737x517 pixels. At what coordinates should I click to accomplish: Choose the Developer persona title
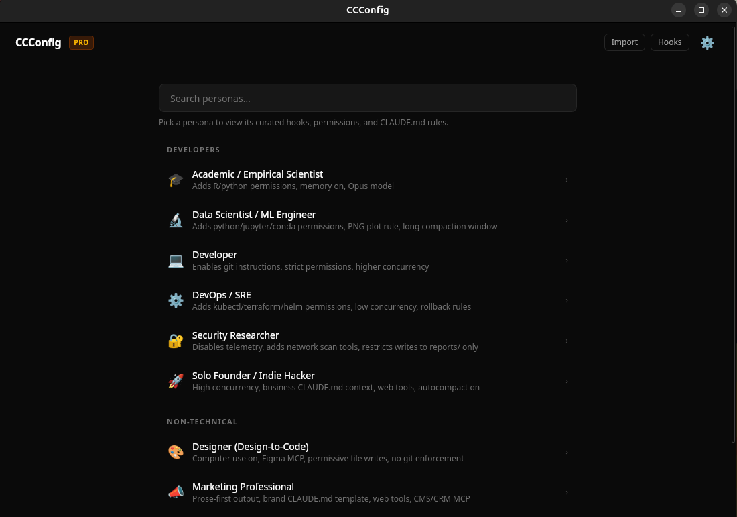214,255
